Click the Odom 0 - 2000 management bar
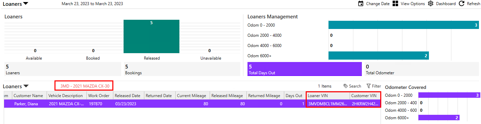Viewport: 481px width, 124px height. 403,25
